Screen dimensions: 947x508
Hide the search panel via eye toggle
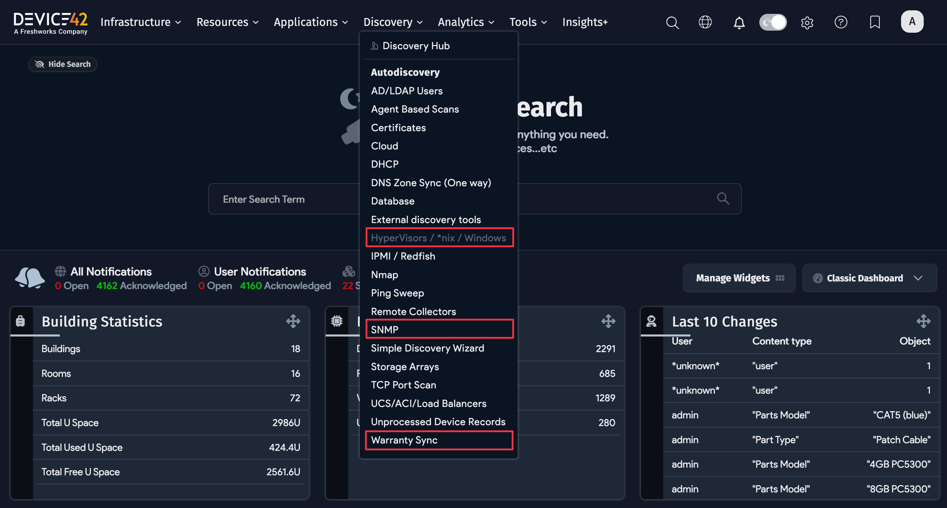[x=62, y=64]
